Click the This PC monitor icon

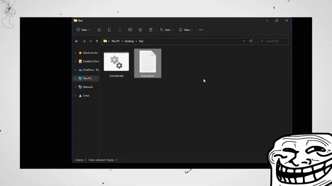pyautogui.click(x=80, y=79)
